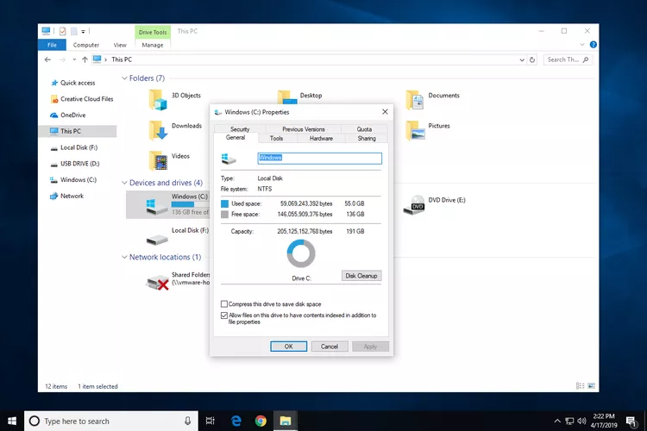Click the Drive C usage donut chart
Screen dimensions: 647x431
[x=301, y=253]
